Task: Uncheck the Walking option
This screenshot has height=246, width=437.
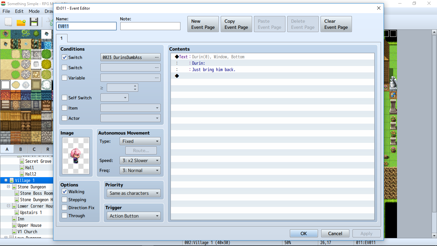Action: (x=65, y=192)
